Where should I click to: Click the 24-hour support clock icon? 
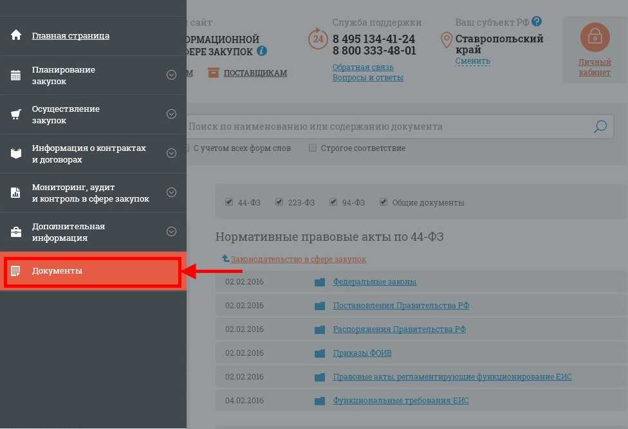click(318, 39)
